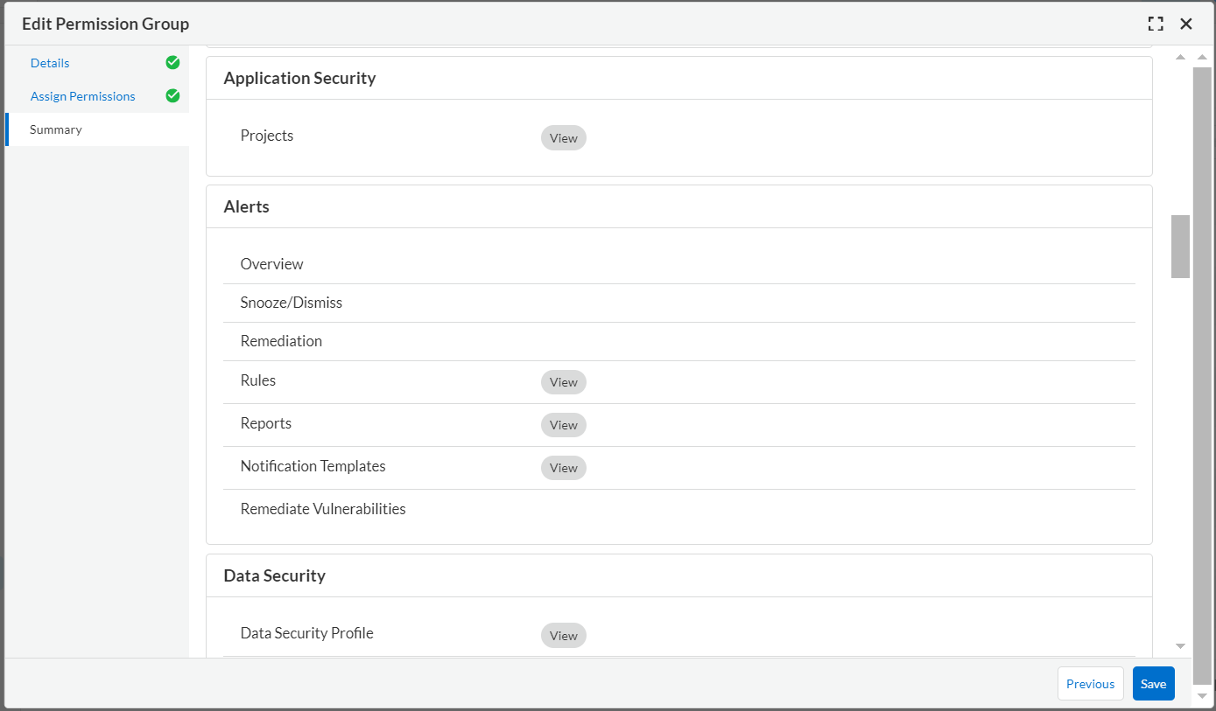Click inner scrollbar up arrow
This screenshot has width=1216, height=711.
click(x=1180, y=57)
